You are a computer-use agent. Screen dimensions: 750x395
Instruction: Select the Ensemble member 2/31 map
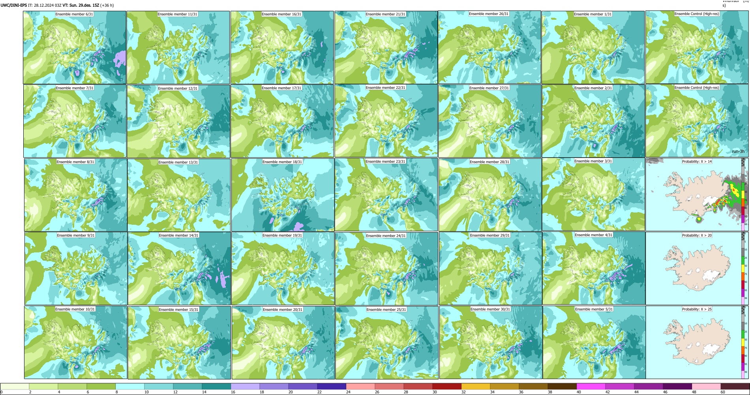593,121
